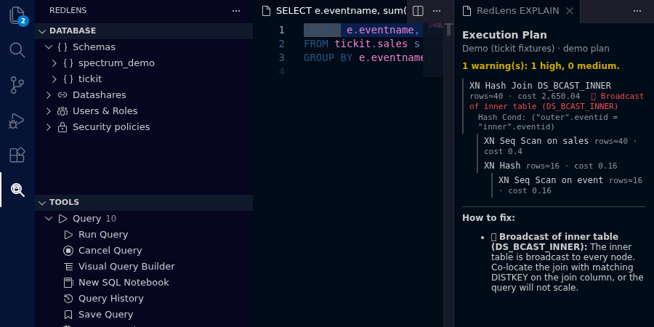Viewport: 654px width, 327px height.
Task: Collapse the DATABASE section
Action: [42, 31]
